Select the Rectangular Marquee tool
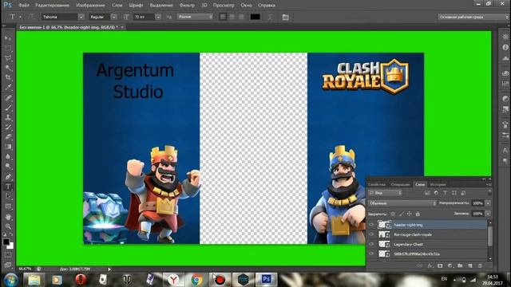511x287 pixels. pyautogui.click(x=8, y=48)
